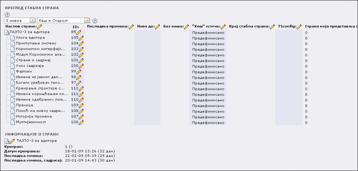
Task: Click Историја промена tree entry
Action: click(x=34, y=116)
